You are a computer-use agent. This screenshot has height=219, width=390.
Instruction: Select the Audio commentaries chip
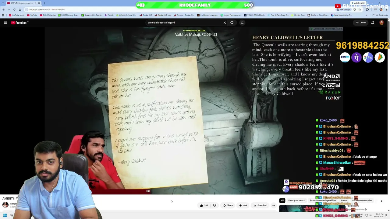coord(362,200)
